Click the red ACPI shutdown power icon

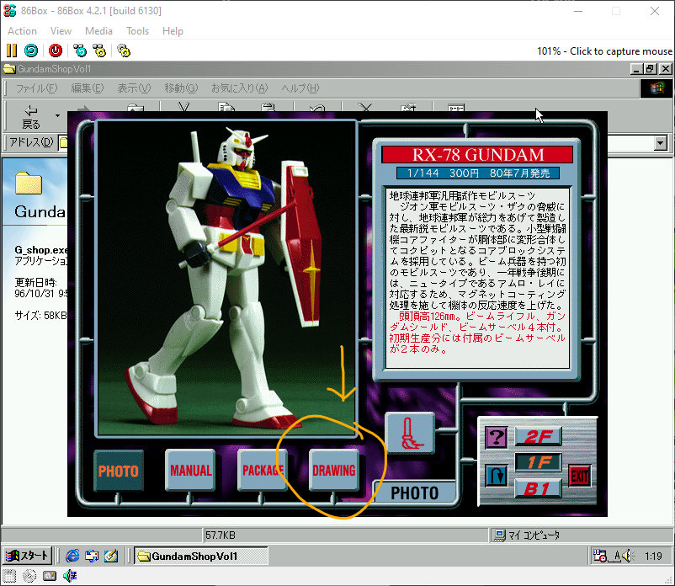[x=56, y=51]
